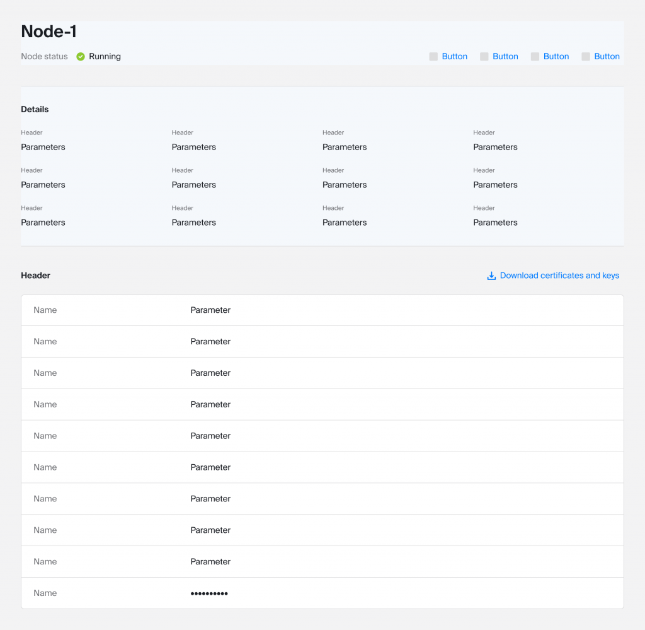Viewport: 645px width, 630px height.
Task: Select the top-right Parameters value in the Details grid
Action: tap(495, 147)
